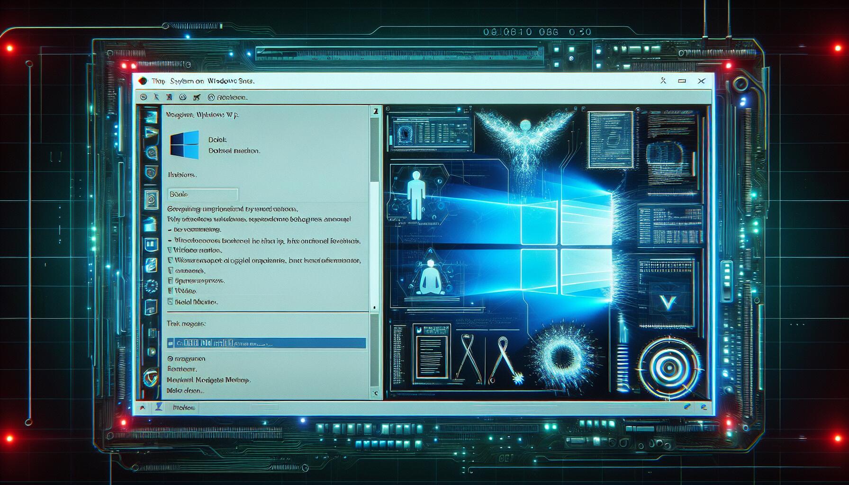Click the text input field under the logo
Viewport: 849px width, 485px height.
point(203,195)
